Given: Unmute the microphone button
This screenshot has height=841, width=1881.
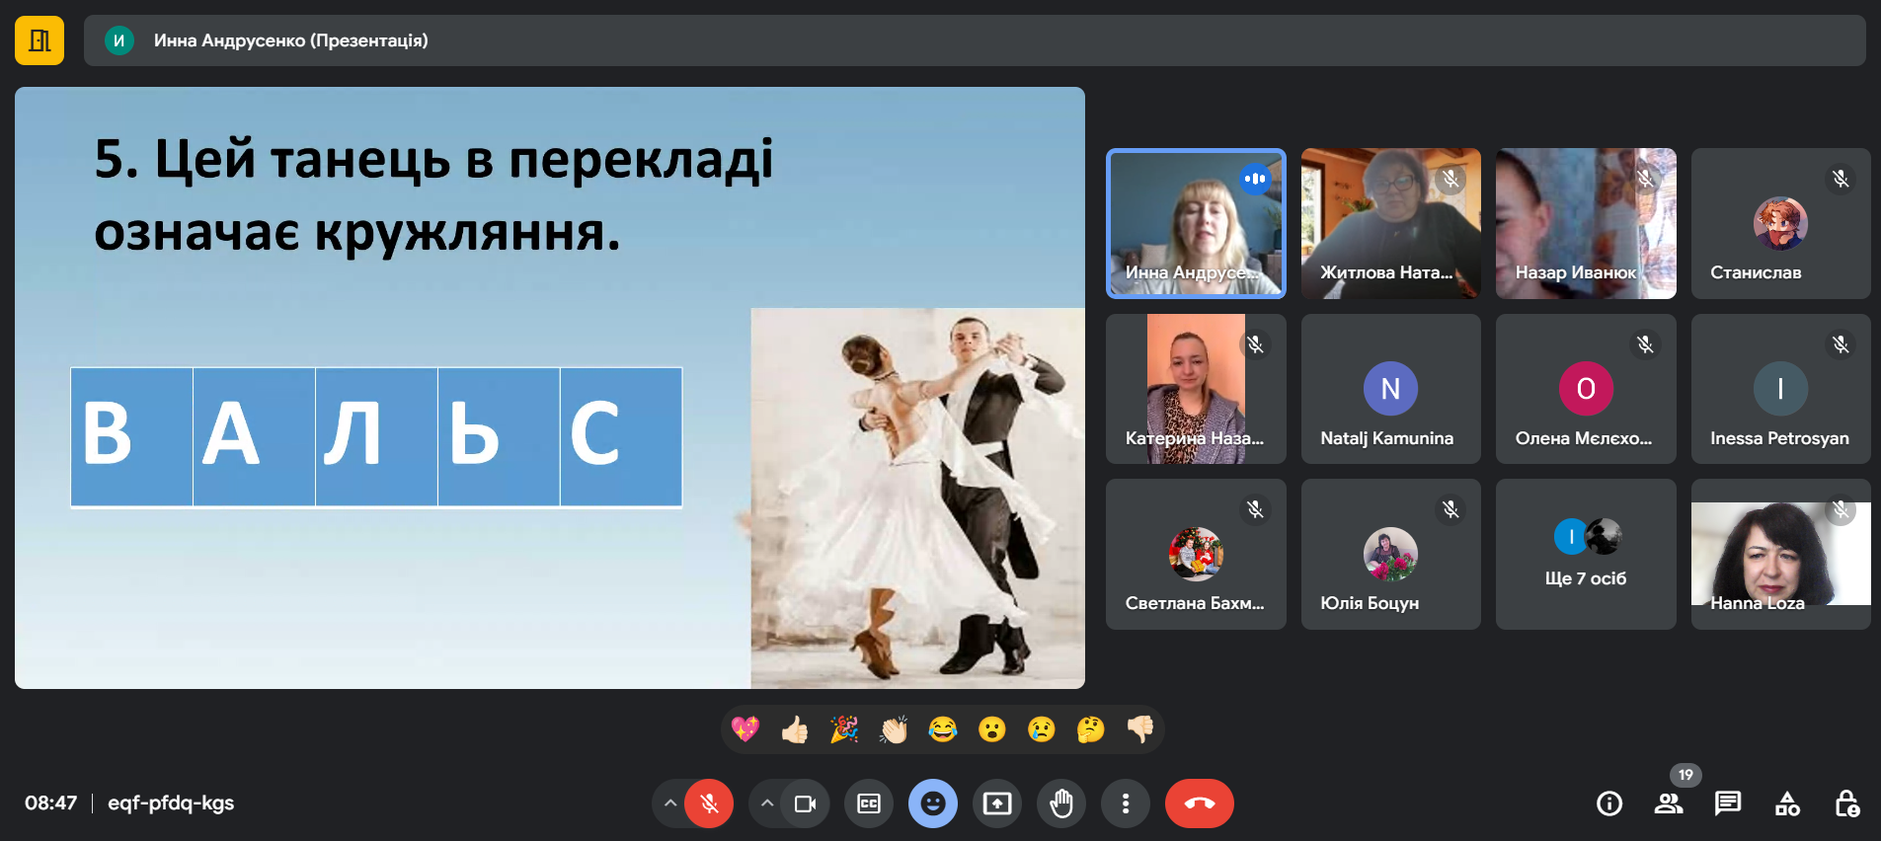Looking at the screenshot, I should tap(709, 803).
